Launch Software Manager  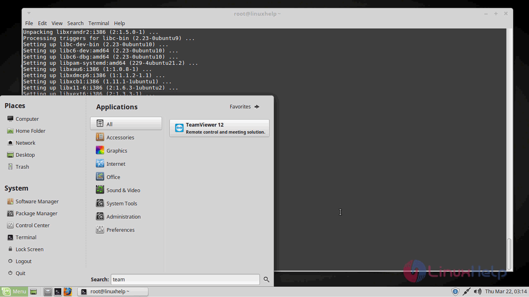coord(33,201)
